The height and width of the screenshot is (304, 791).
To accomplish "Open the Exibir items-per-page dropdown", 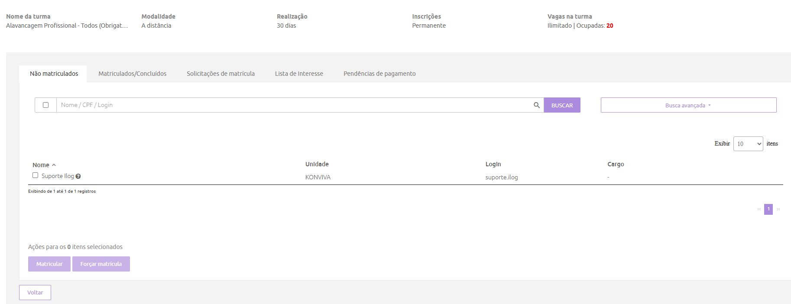I will (748, 144).
